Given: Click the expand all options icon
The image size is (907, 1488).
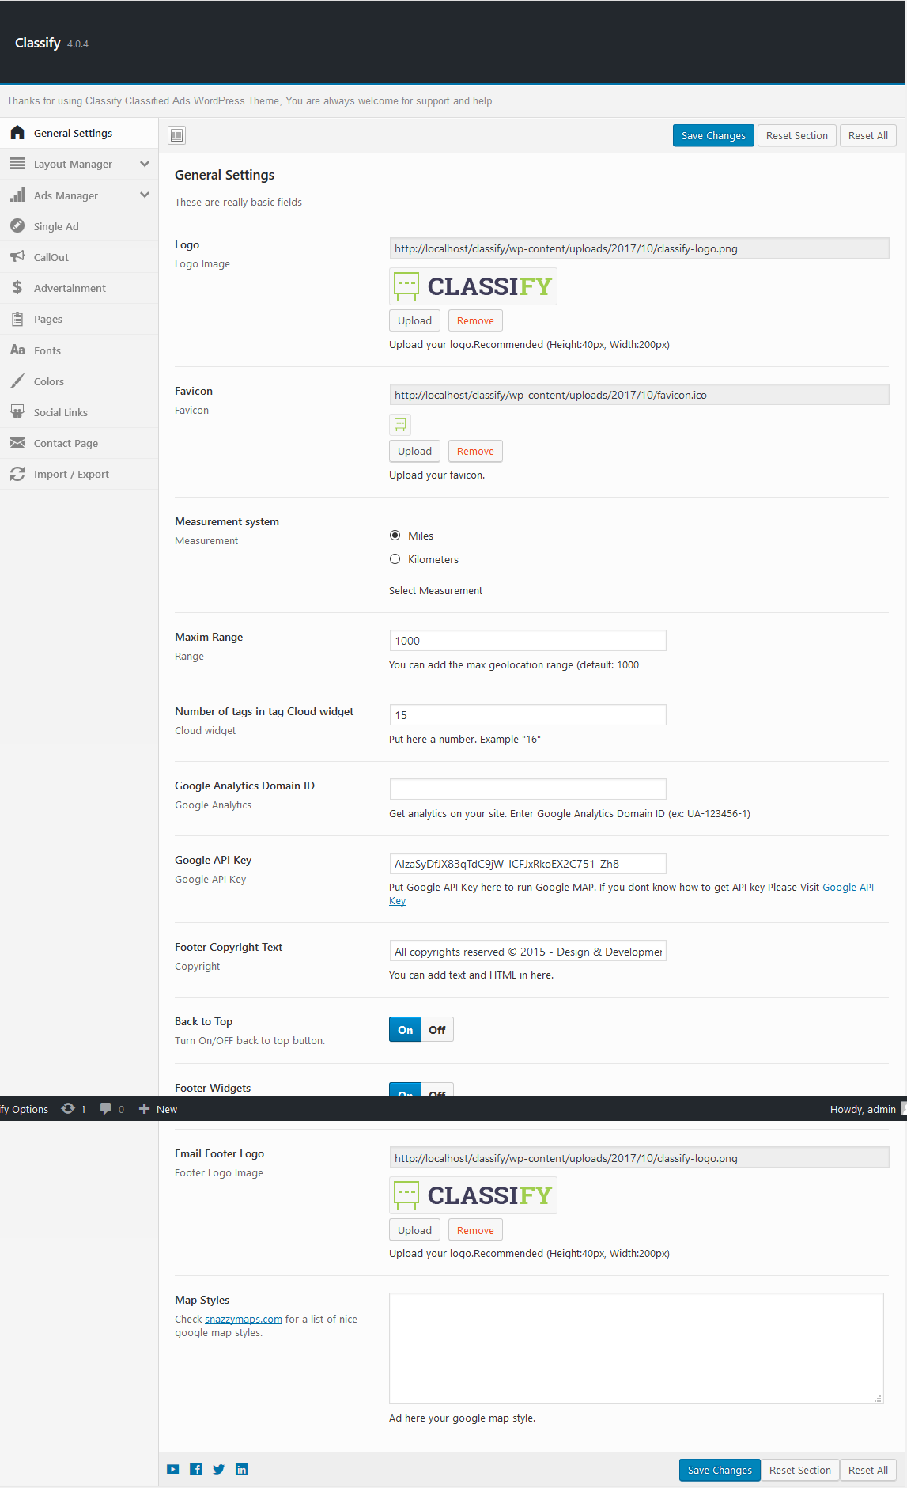Looking at the screenshot, I should point(177,135).
